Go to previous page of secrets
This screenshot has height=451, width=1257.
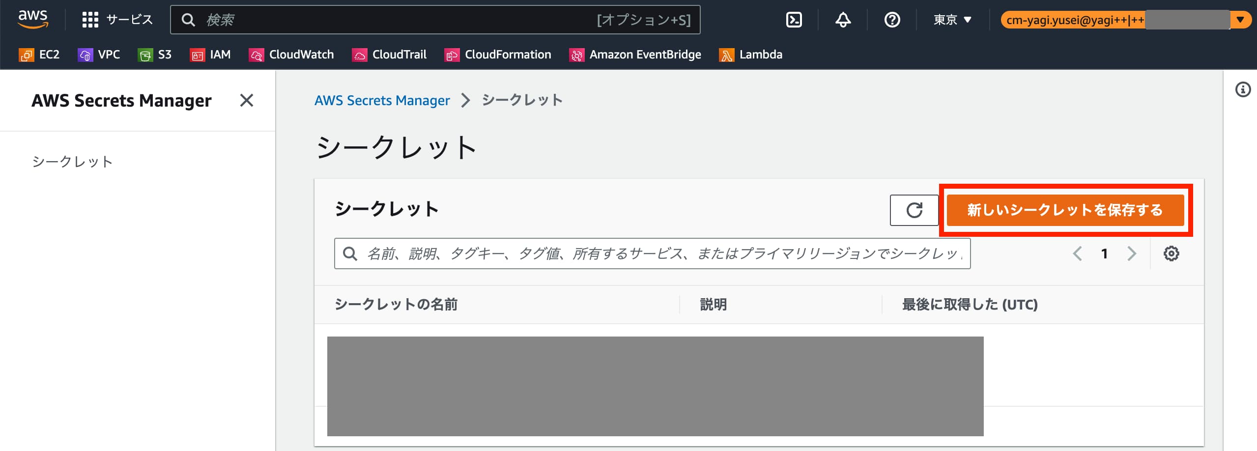1077,254
